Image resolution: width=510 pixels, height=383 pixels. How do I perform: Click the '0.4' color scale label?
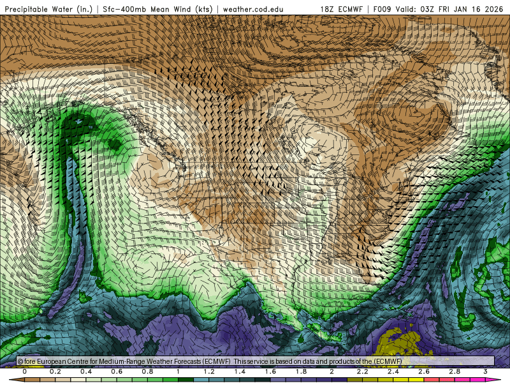click(x=86, y=372)
